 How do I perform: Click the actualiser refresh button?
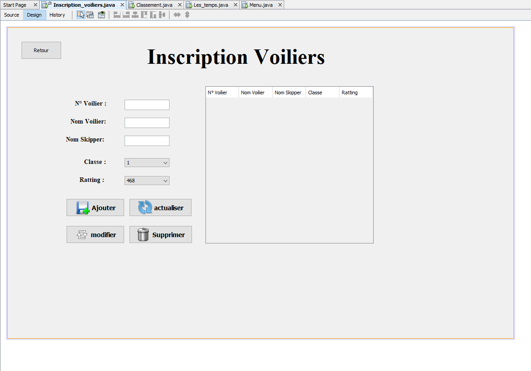161,208
